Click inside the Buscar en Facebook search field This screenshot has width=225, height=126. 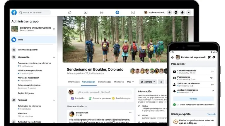coord(35,13)
